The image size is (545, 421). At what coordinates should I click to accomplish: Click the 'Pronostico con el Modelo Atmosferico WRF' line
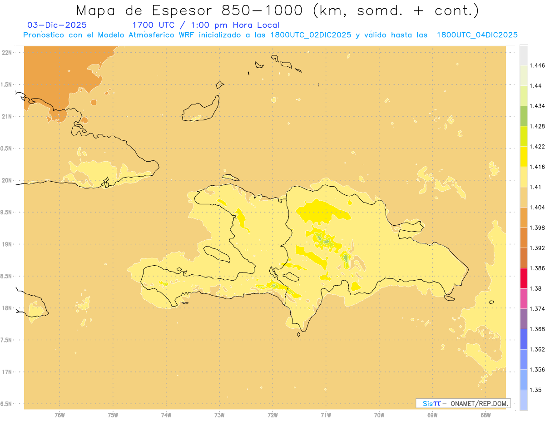tap(270, 35)
